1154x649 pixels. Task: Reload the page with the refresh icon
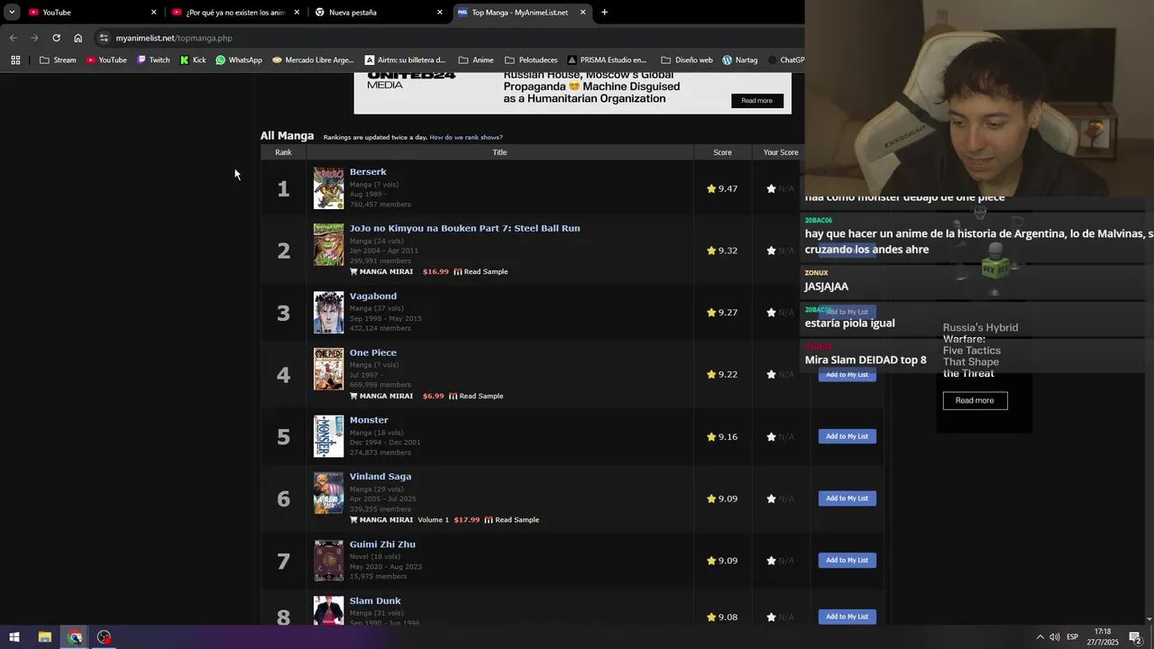point(56,38)
